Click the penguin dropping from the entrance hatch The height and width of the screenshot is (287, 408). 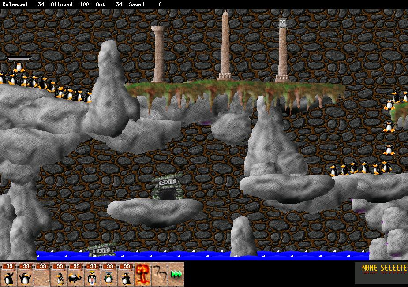(19, 67)
